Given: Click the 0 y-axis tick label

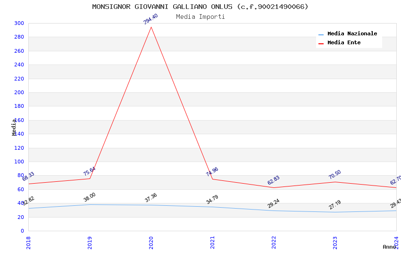Looking at the screenshot, I should tap(22, 231).
